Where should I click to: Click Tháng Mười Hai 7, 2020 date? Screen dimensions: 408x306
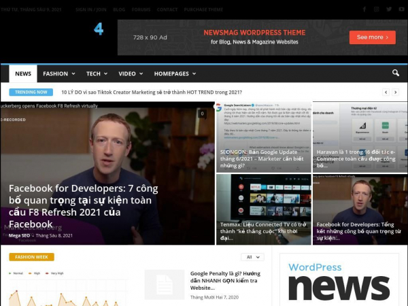[x=214, y=297]
